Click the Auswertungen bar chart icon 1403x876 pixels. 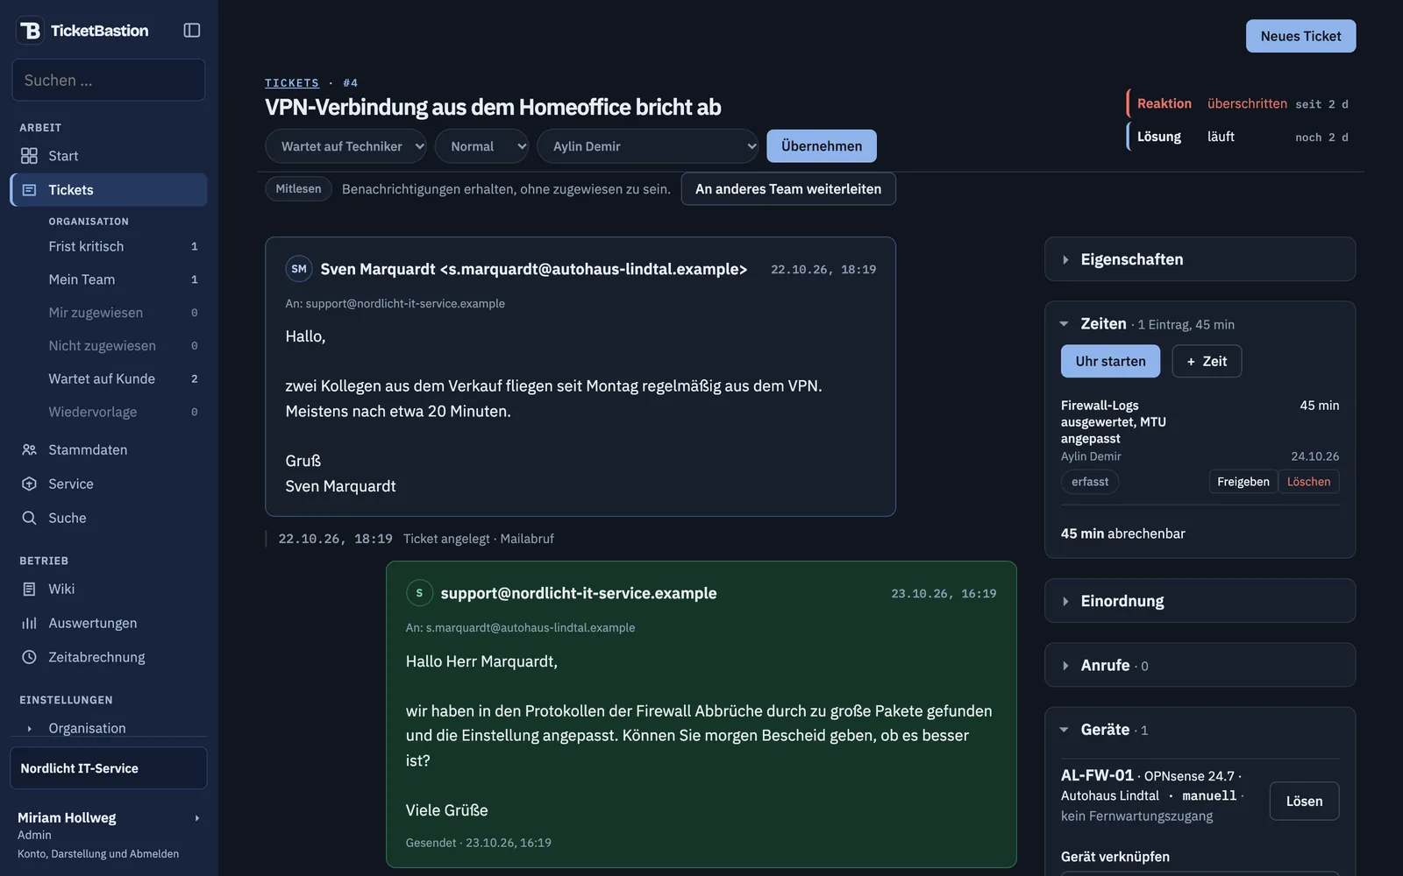pyautogui.click(x=29, y=624)
